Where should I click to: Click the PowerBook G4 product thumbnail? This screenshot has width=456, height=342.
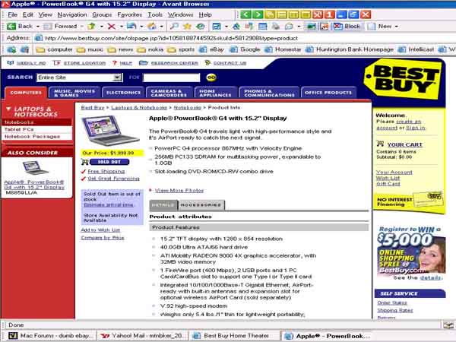tap(111, 130)
